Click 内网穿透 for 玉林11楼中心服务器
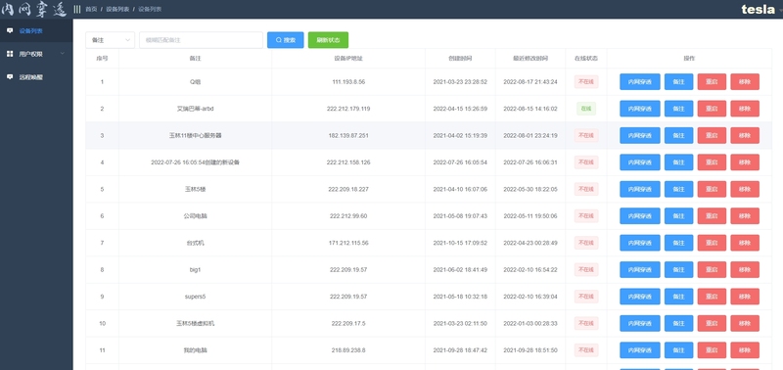This screenshot has height=370, width=783. [x=640, y=135]
